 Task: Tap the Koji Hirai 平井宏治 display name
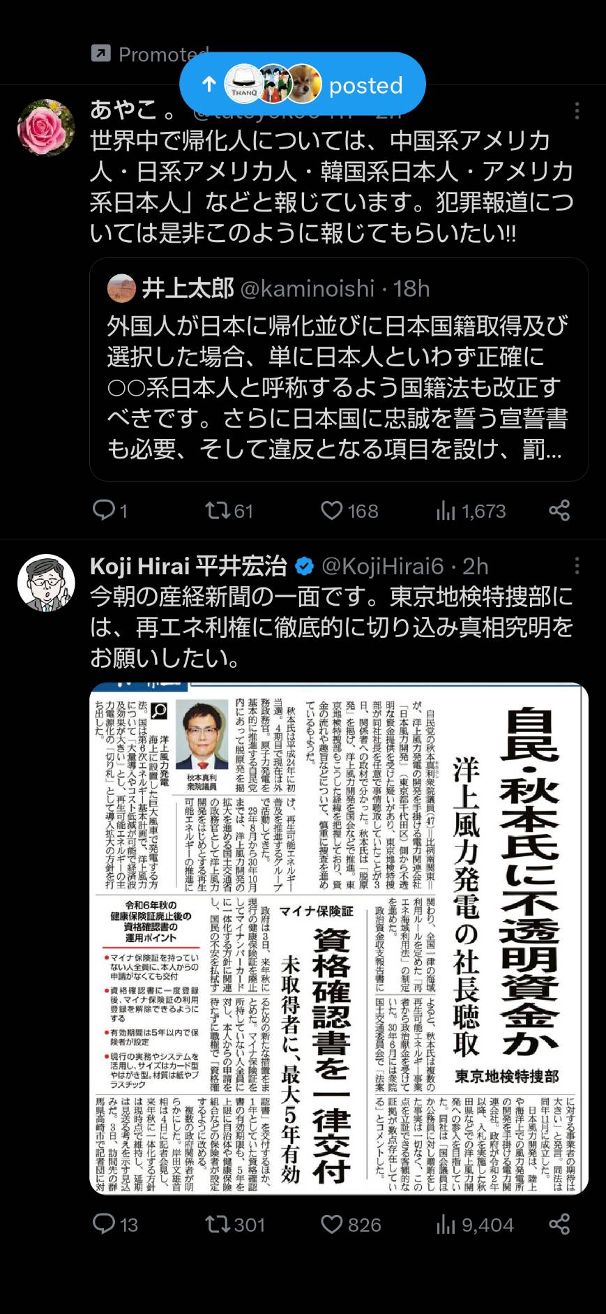[x=188, y=566]
